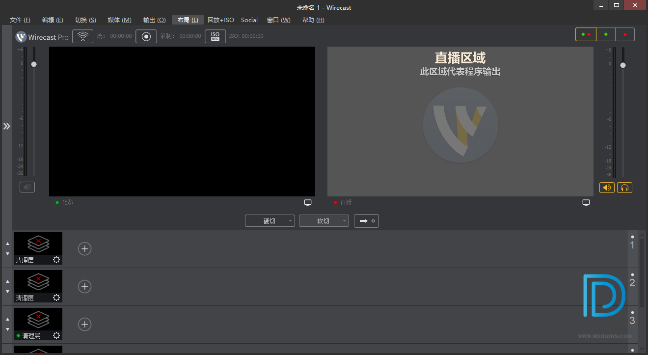This screenshot has height=355, width=648.
Task: Toggle headphones monitoring button
Action: [x=624, y=188]
